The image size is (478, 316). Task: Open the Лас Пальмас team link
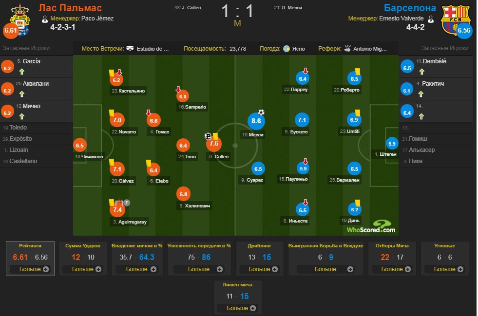[x=70, y=8]
